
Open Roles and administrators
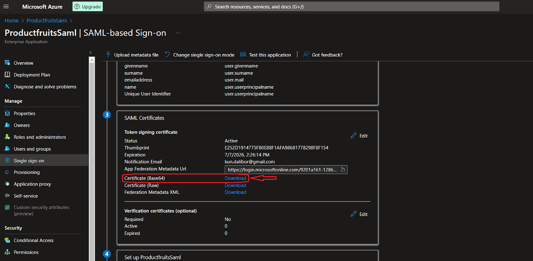click(x=40, y=137)
